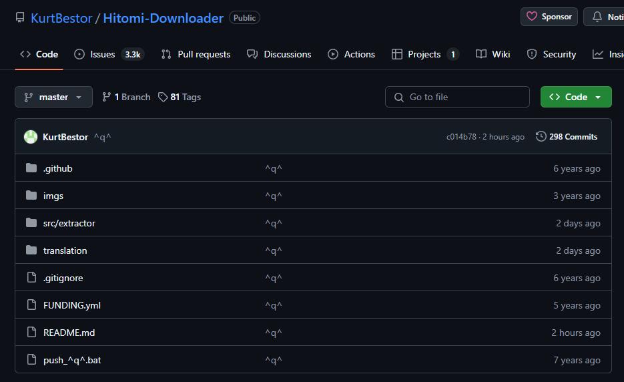This screenshot has height=382, width=624.
Task: Click the Go to file search field
Action: coord(457,97)
